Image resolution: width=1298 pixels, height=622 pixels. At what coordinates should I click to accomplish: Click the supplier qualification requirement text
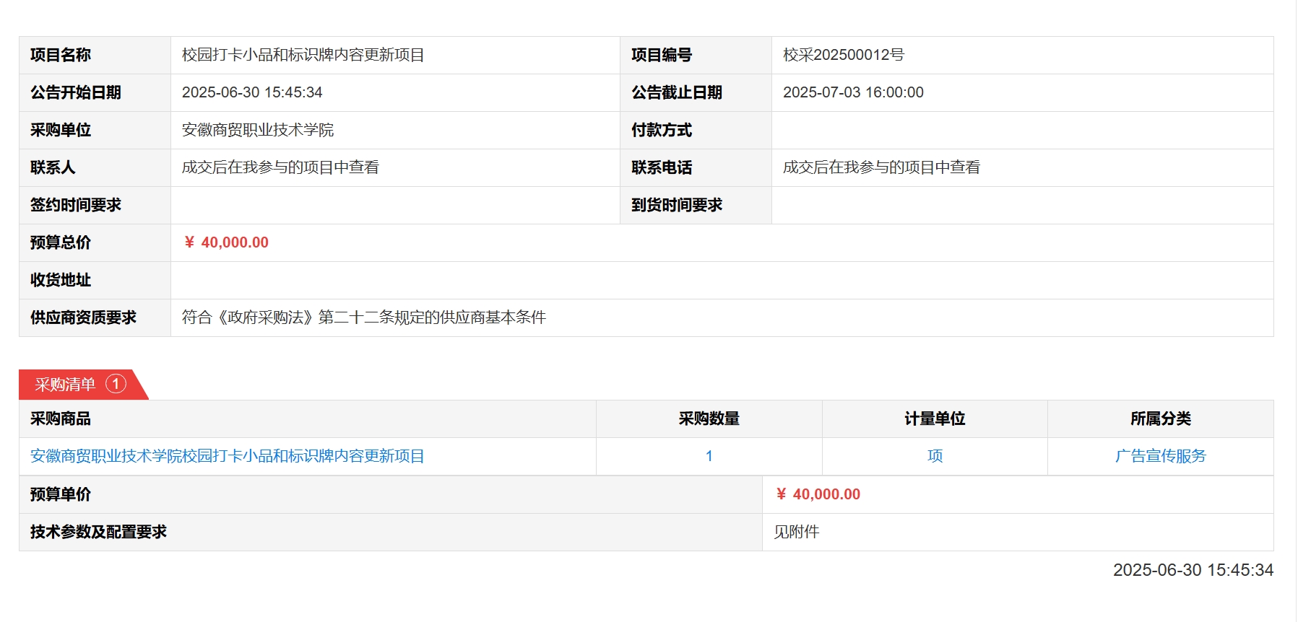pyautogui.click(x=363, y=317)
